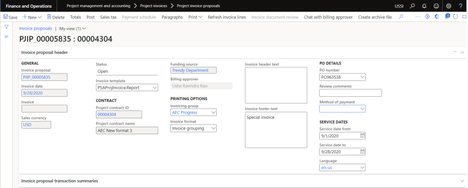This screenshot has width=468, height=188.
Task: Click Refresh invoice lines button
Action: [x=227, y=17]
